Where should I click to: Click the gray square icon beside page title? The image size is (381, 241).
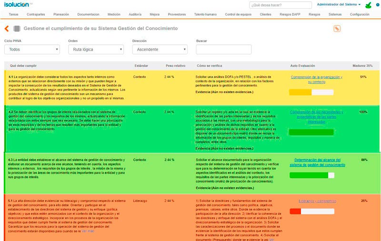(x=17, y=29)
